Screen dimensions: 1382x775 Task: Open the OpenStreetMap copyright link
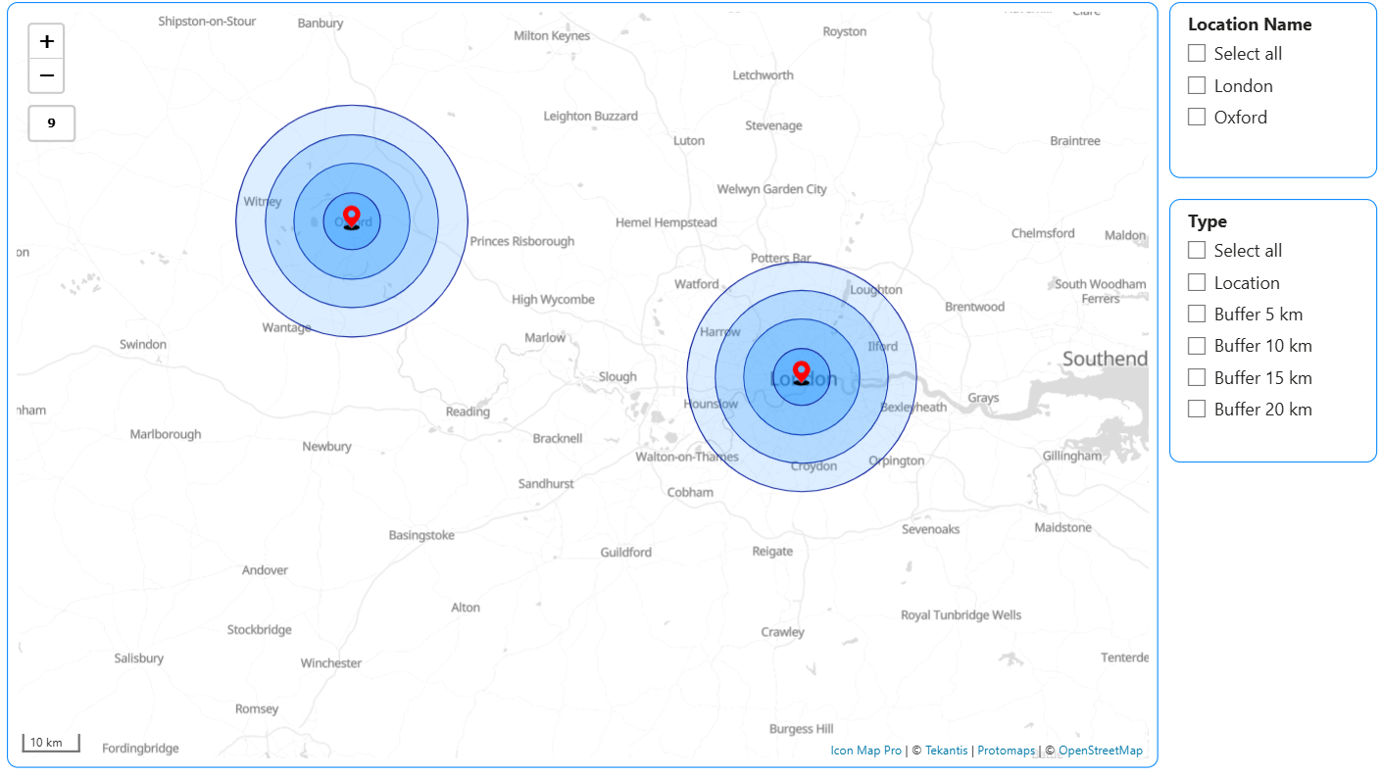click(1100, 750)
